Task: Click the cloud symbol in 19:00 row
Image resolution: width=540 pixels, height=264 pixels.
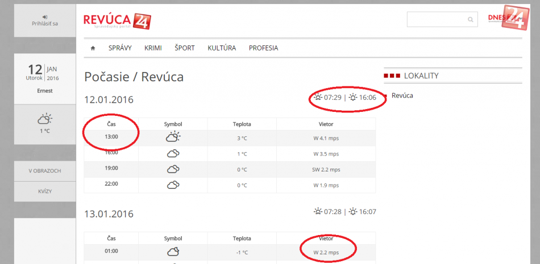Action: tap(173, 169)
